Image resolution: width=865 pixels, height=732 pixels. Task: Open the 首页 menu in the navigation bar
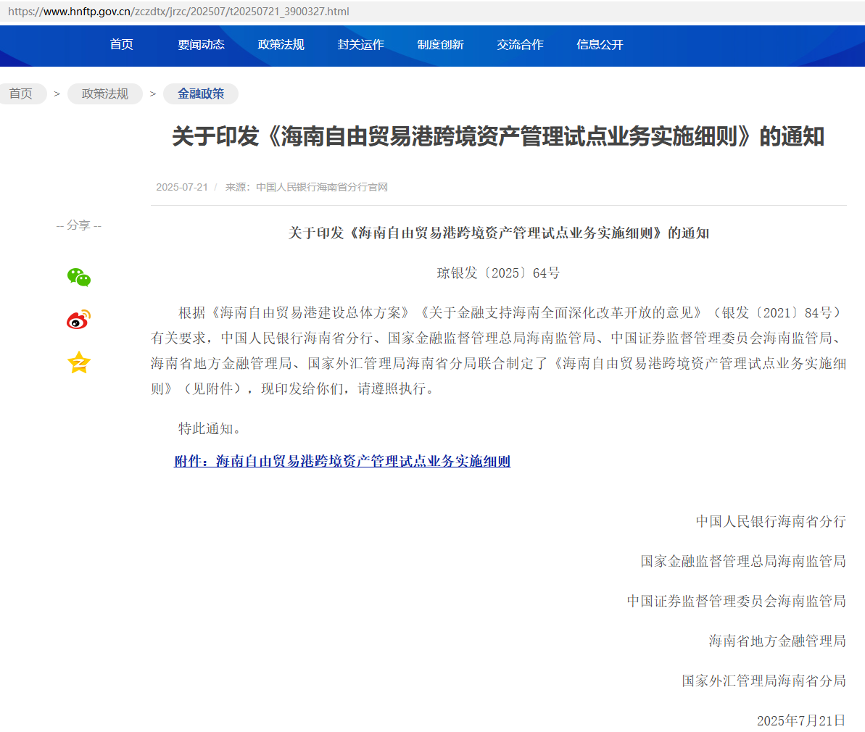(x=121, y=45)
